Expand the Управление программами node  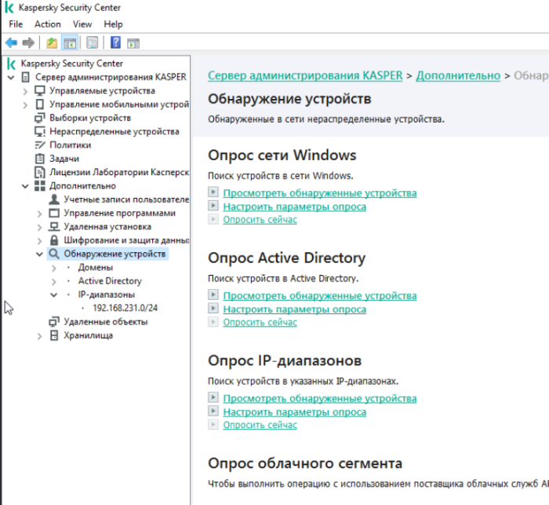39,214
